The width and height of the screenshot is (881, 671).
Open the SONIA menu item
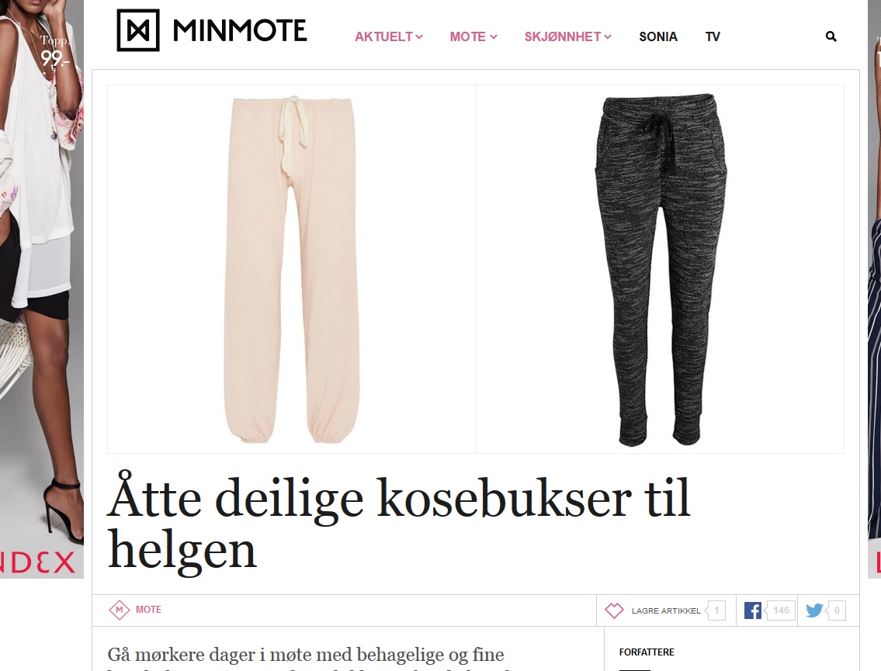[x=658, y=36]
